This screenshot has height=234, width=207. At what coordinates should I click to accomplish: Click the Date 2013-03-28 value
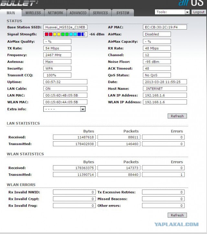pos(165,82)
